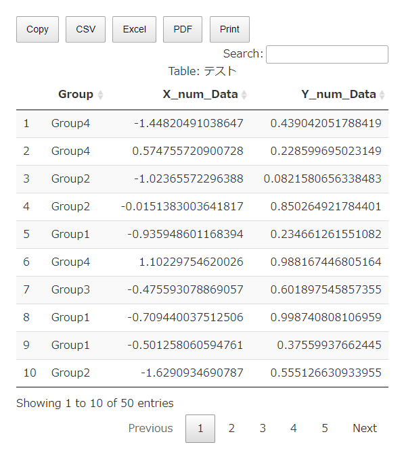Advance with the Next pagination link
Screen dimensions: 404x451
click(365, 428)
